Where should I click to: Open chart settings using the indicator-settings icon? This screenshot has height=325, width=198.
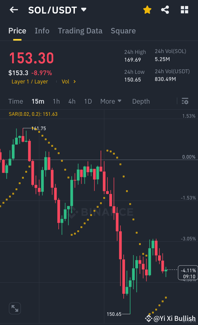[x=185, y=101]
